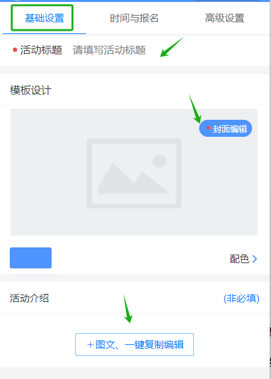Switch to the 时间与报名 tab
The image size is (271, 379).
pyautogui.click(x=134, y=18)
